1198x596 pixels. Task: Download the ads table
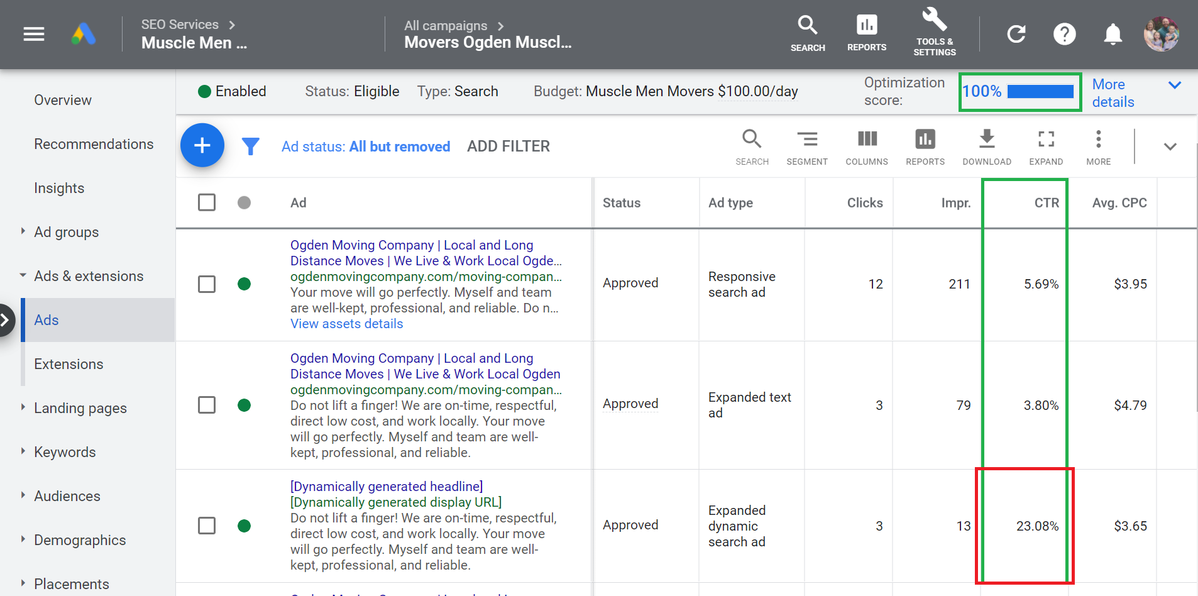987,148
